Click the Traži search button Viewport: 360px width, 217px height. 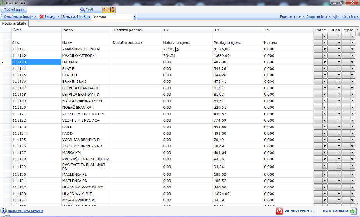(86, 10)
